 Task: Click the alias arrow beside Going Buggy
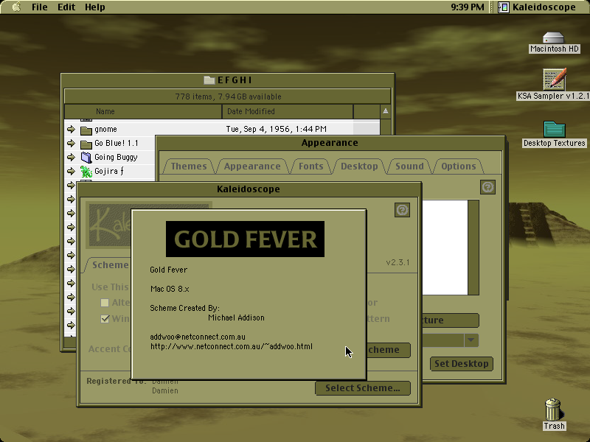(x=71, y=157)
